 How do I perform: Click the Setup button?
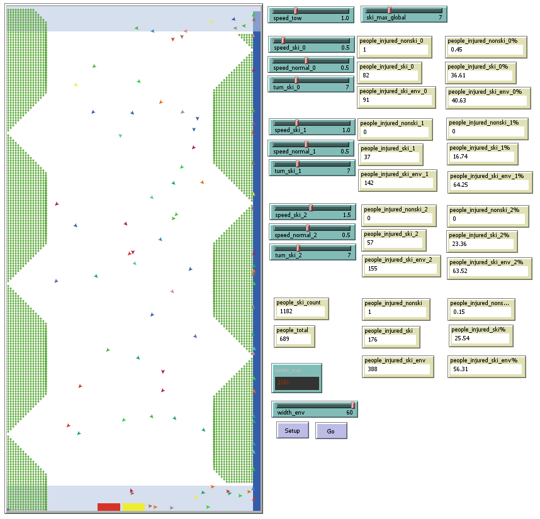pos(292,430)
